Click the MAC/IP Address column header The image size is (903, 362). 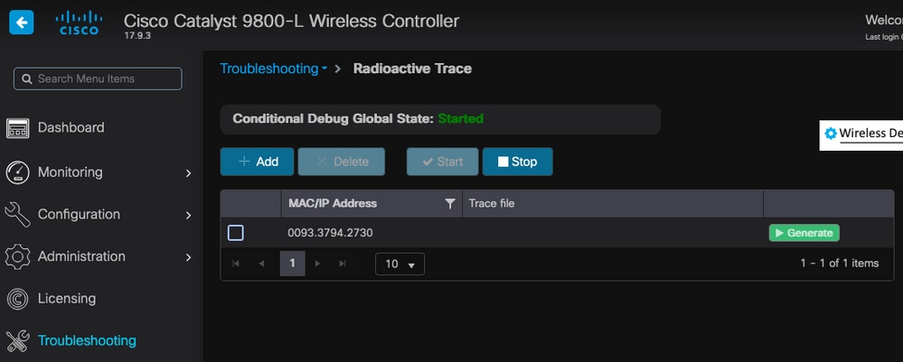(333, 203)
